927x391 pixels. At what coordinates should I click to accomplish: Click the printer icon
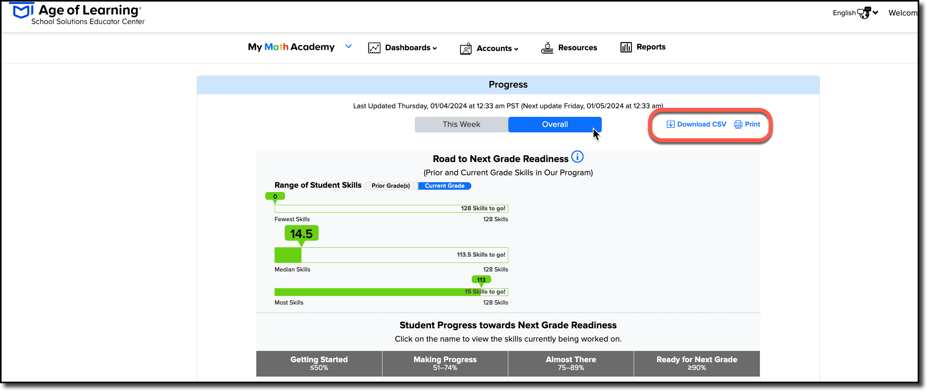click(738, 125)
